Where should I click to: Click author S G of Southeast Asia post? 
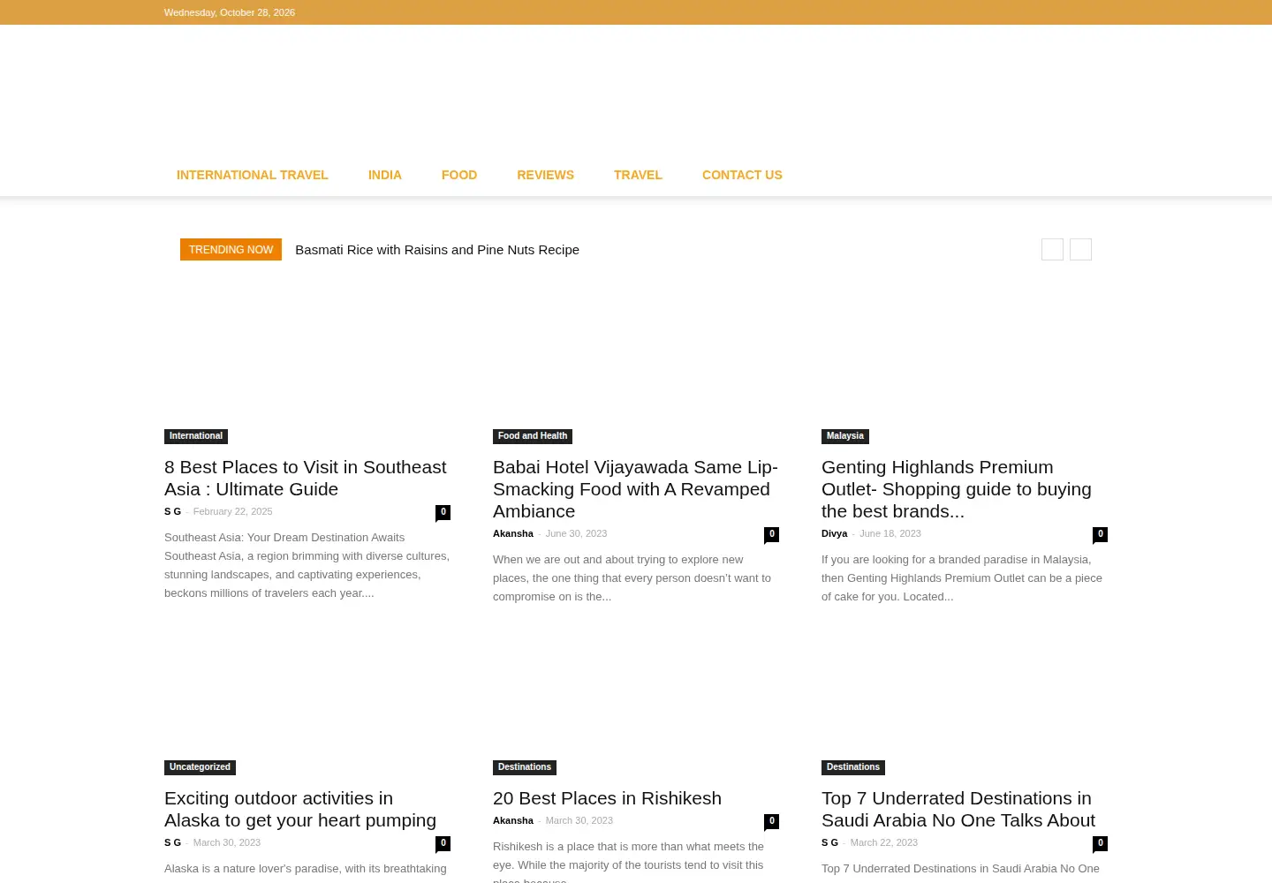coord(172,511)
